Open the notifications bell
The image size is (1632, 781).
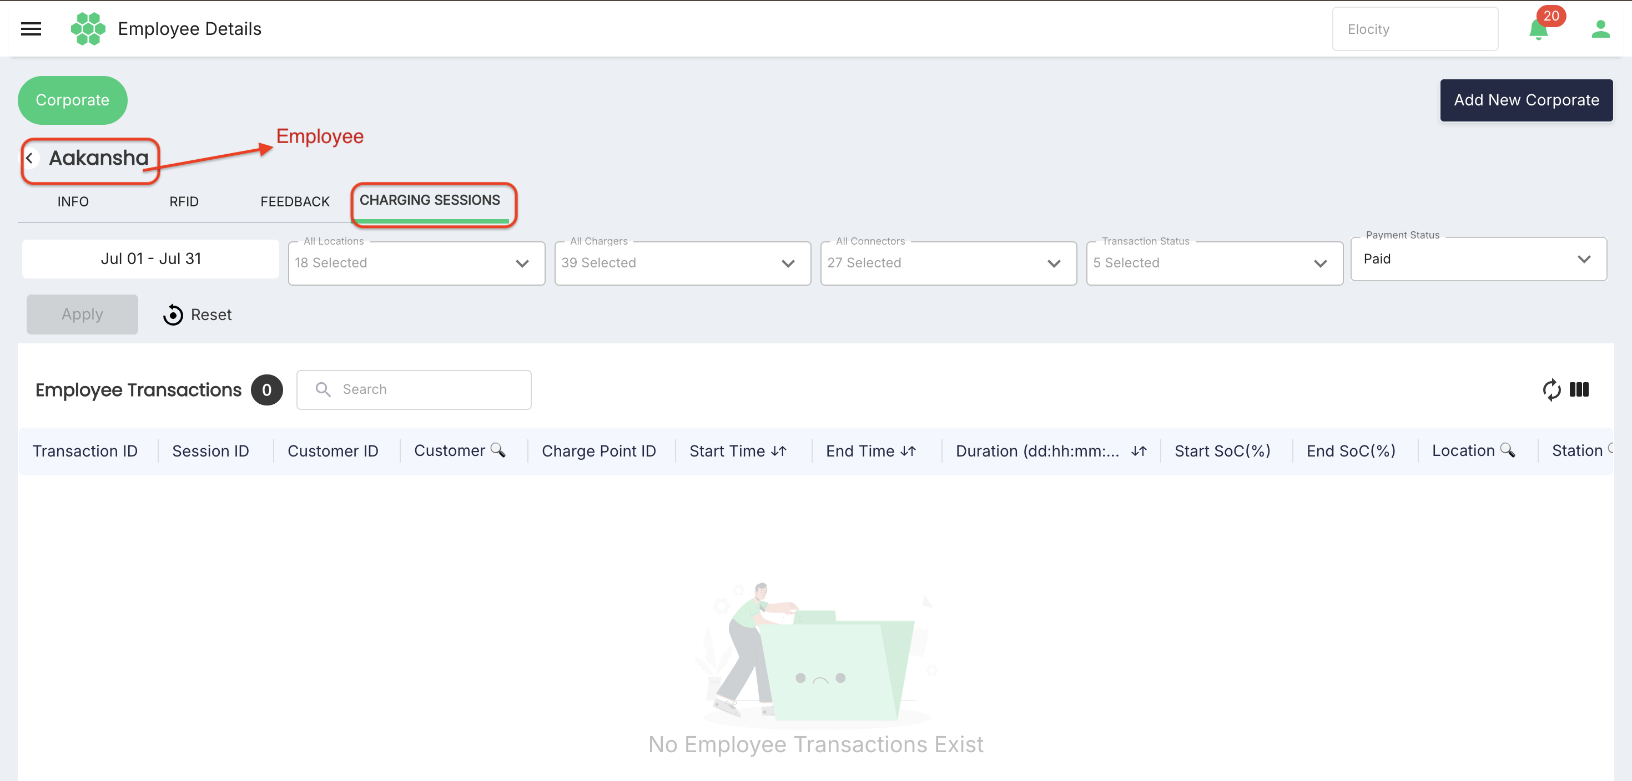(1538, 30)
